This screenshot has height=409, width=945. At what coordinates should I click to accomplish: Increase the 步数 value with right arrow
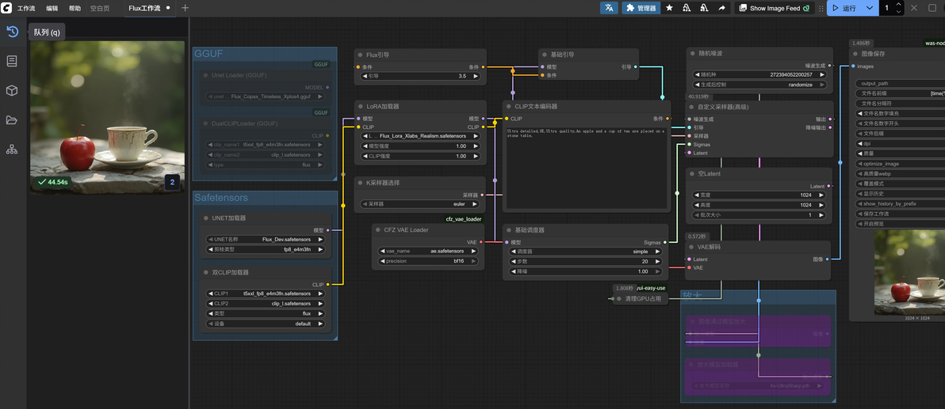[658, 262]
